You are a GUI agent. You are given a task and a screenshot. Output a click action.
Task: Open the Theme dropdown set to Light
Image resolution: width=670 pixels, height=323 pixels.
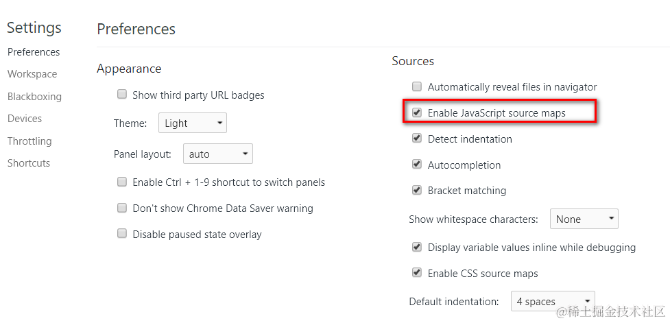(192, 123)
